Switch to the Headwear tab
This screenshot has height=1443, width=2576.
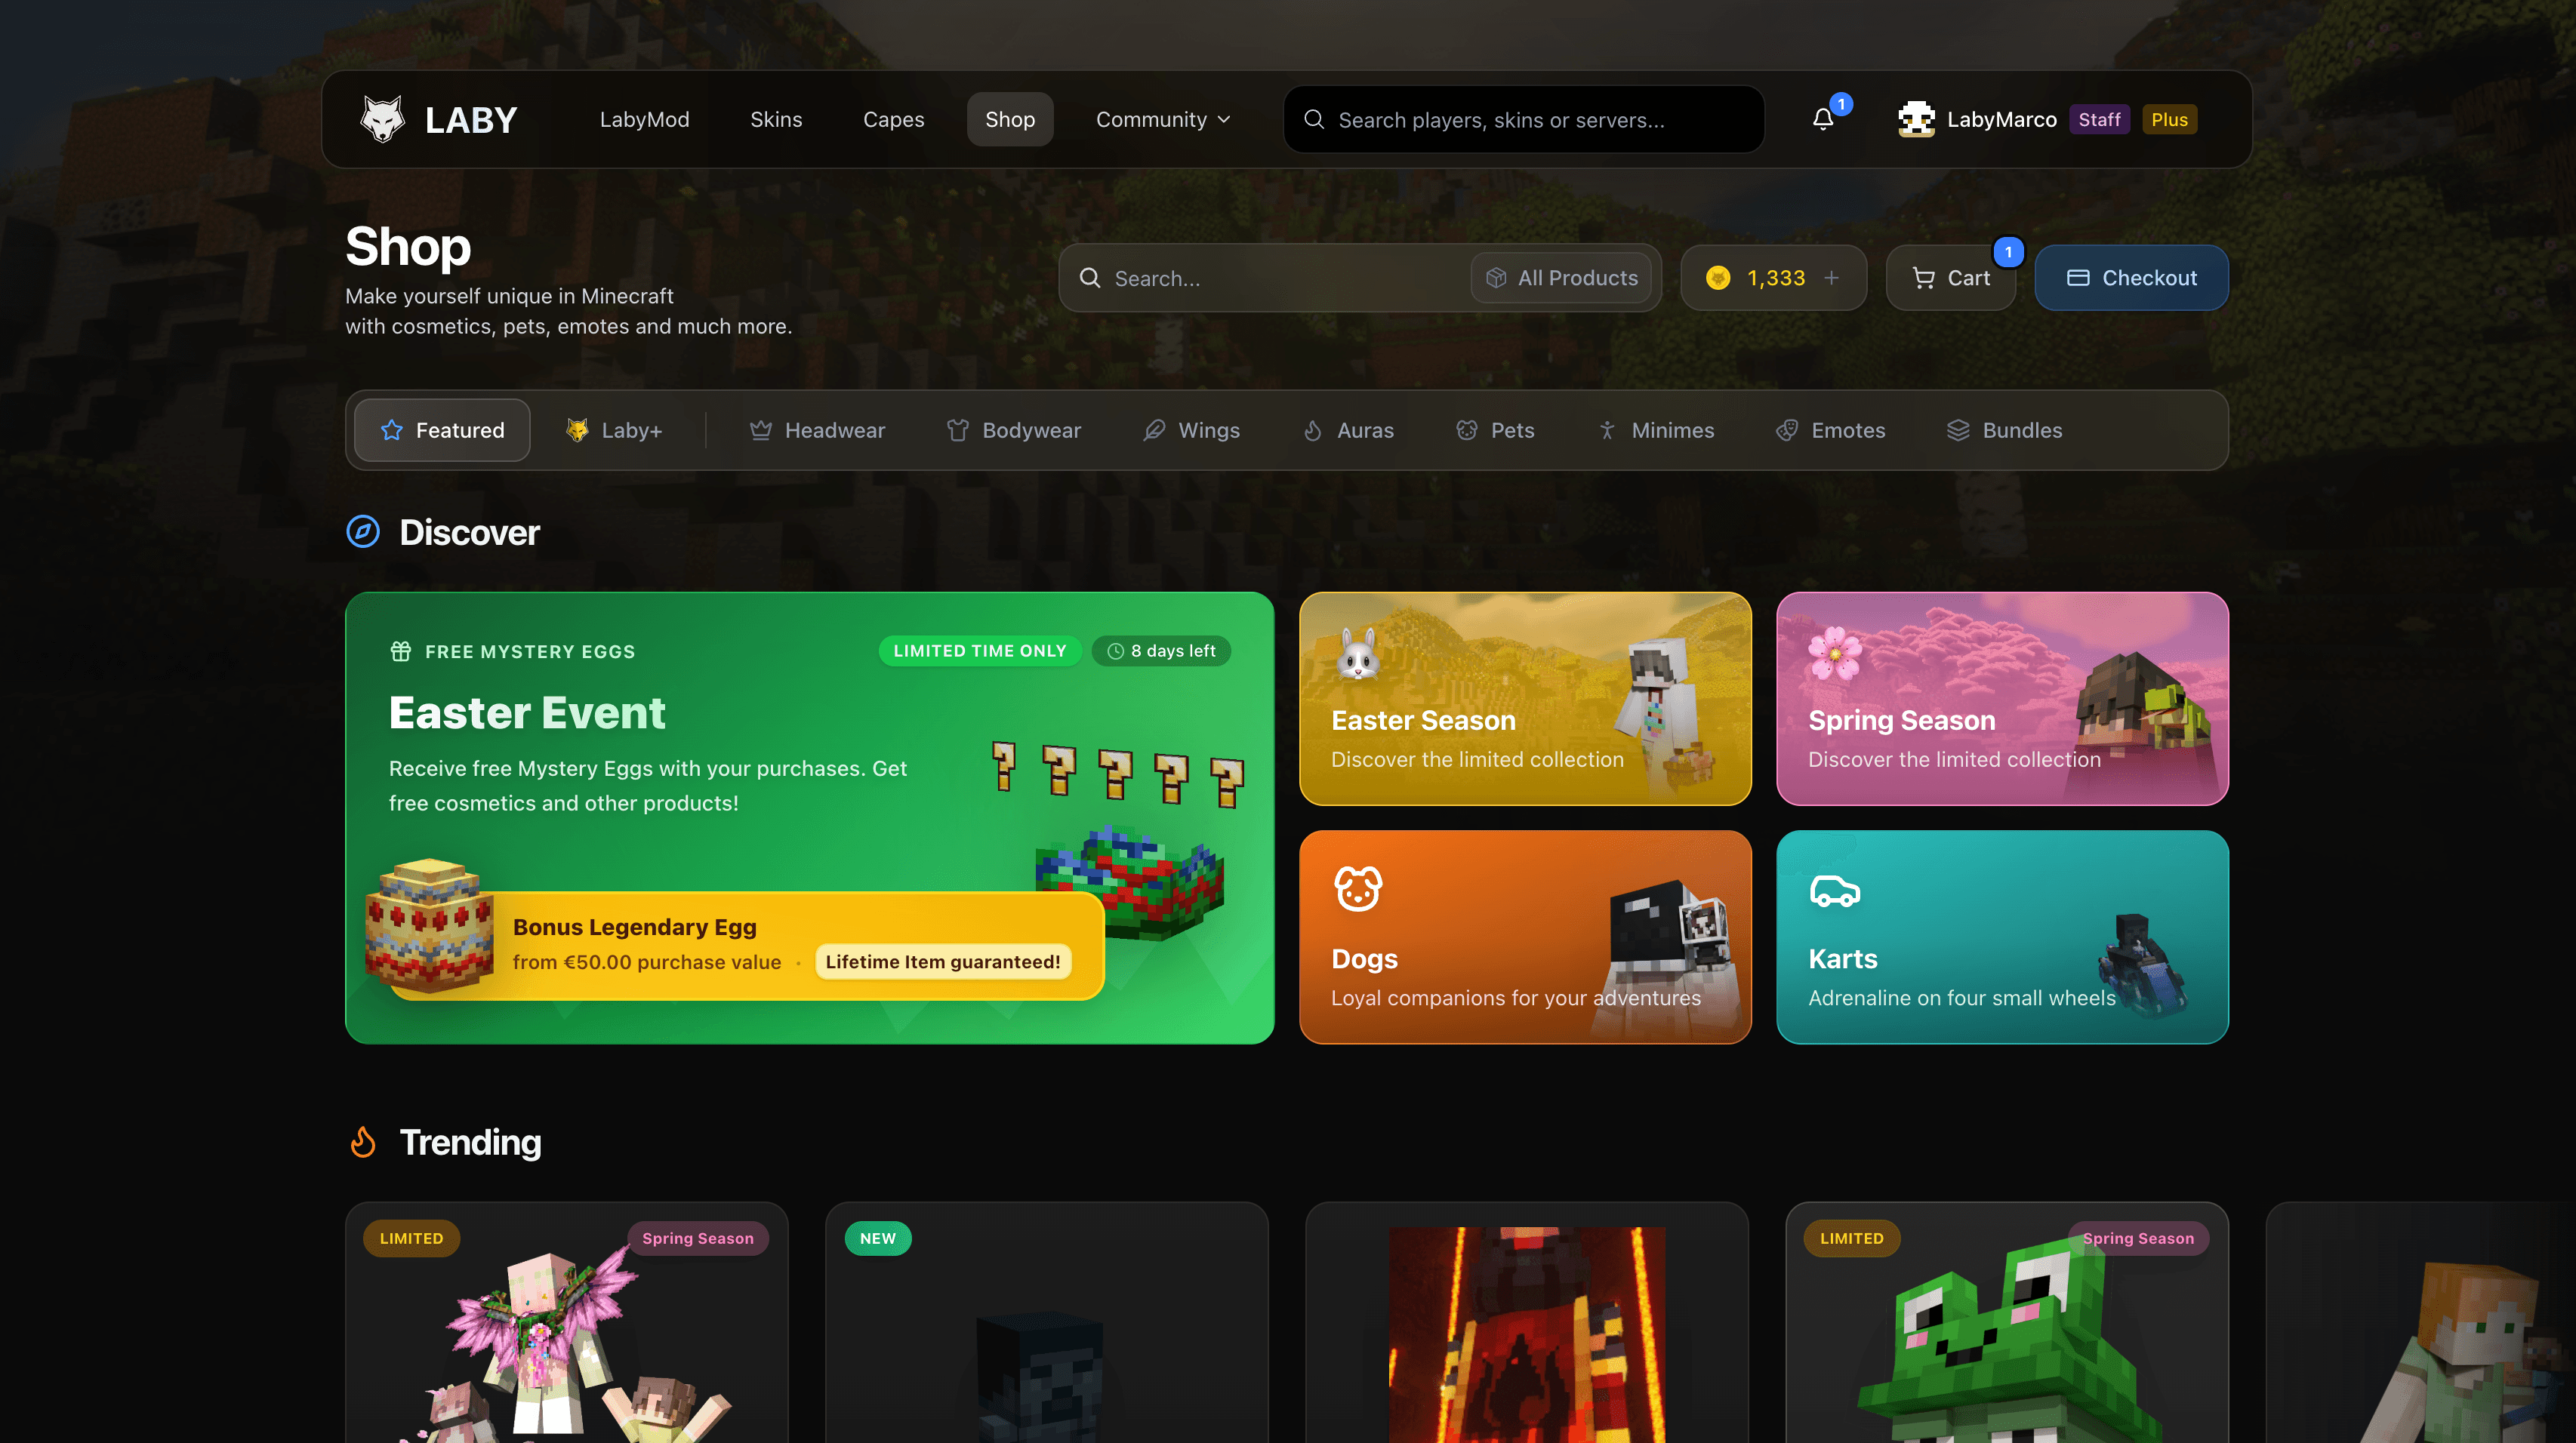(817, 429)
